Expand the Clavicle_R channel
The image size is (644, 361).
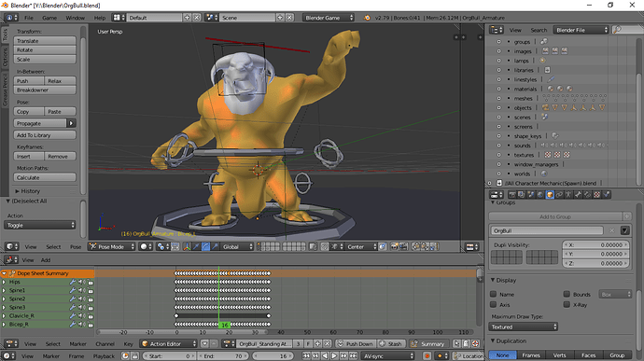coord(4,315)
